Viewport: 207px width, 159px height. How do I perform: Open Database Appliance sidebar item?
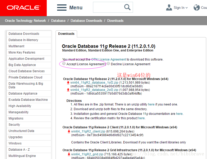click(x=29, y=94)
